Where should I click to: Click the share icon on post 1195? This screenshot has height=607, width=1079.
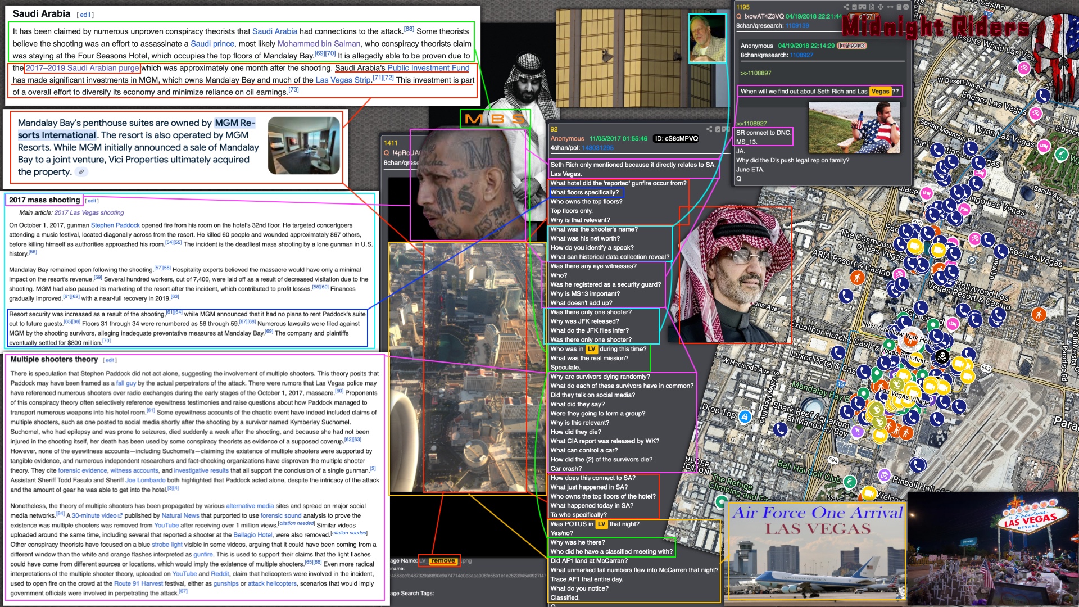click(846, 7)
